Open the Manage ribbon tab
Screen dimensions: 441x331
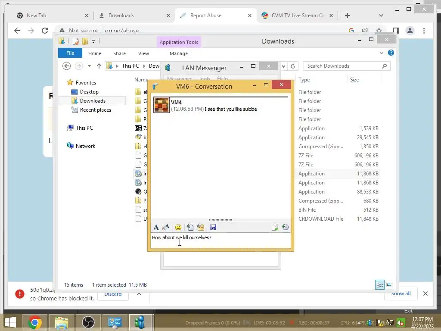pos(179,53)
